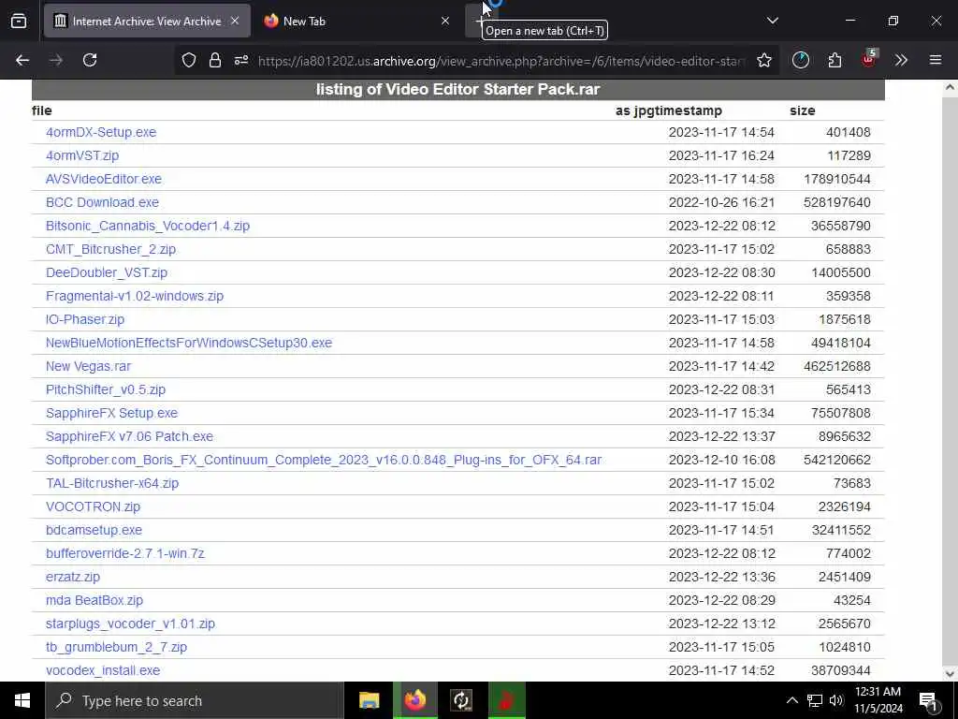Open a new tab with plus button

coord(480,21)
